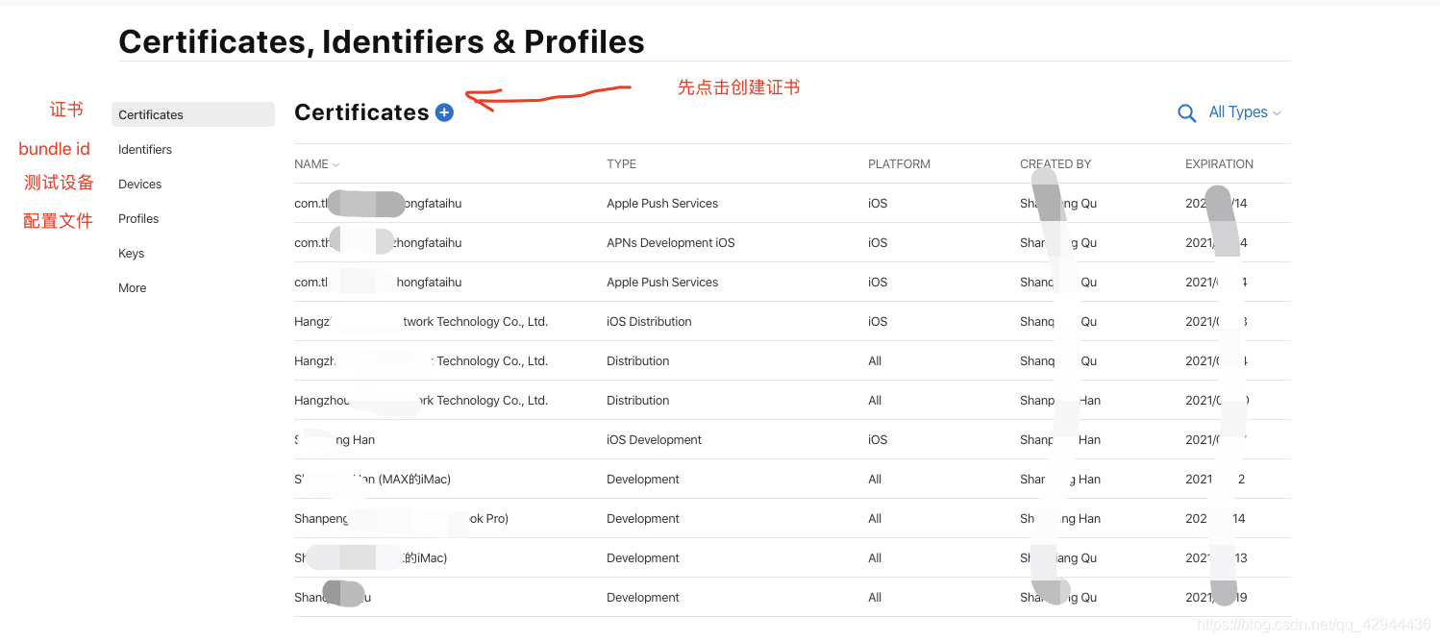1440x642 pixels.
Task: Select Certificates in the sidebar
Action: [193, 114]
